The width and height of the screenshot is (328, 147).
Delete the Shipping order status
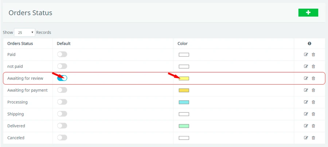313,114
